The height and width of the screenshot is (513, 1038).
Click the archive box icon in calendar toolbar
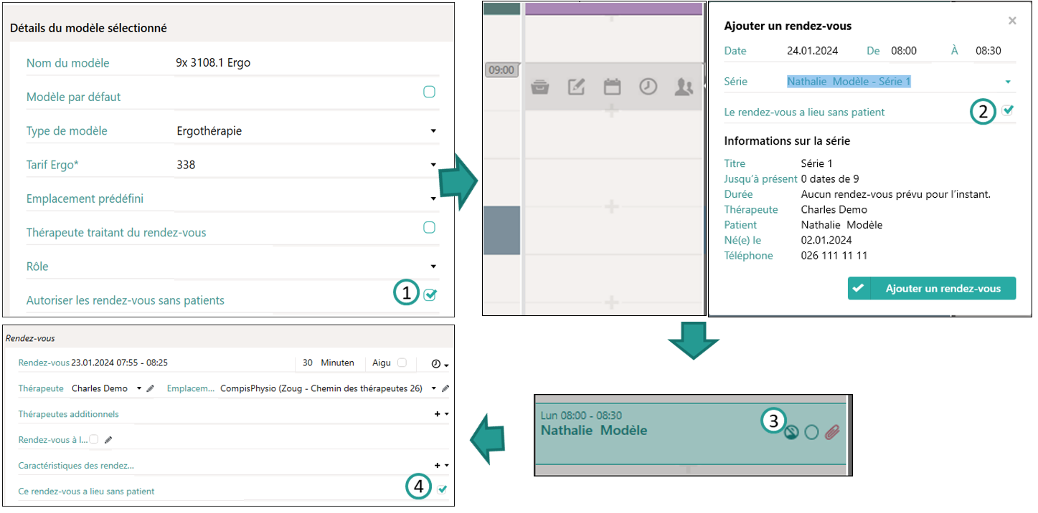pos(539,87)
